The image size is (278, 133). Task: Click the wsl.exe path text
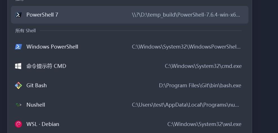coord(205,124)
